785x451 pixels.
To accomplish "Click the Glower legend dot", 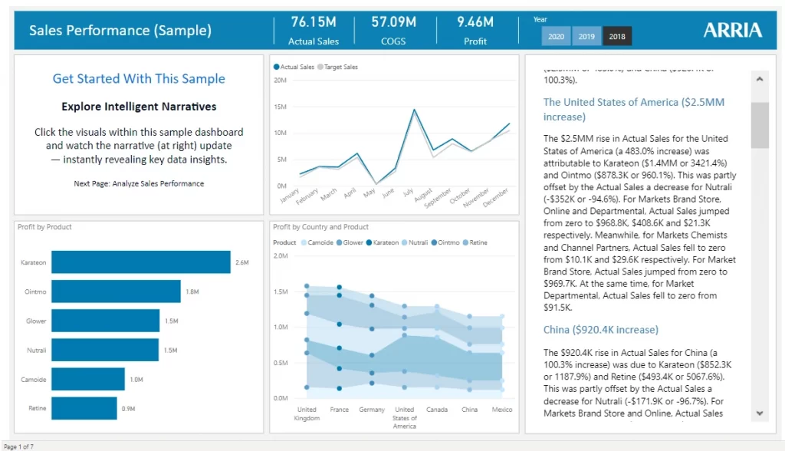I will click(339, 242).
